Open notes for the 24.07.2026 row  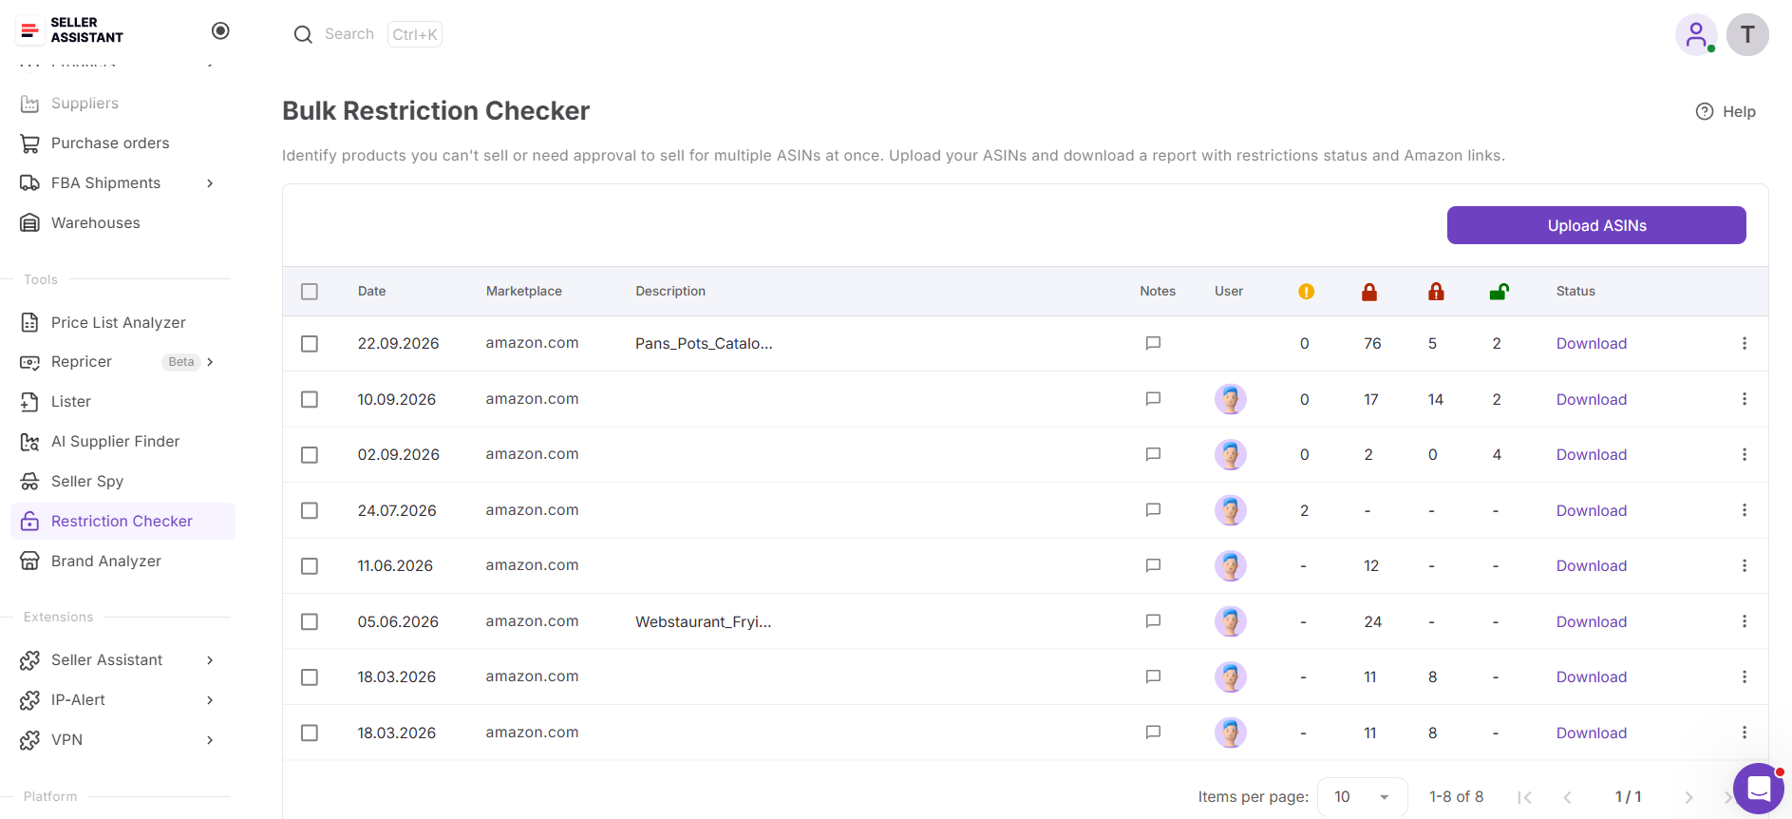tap(1153, 510)
